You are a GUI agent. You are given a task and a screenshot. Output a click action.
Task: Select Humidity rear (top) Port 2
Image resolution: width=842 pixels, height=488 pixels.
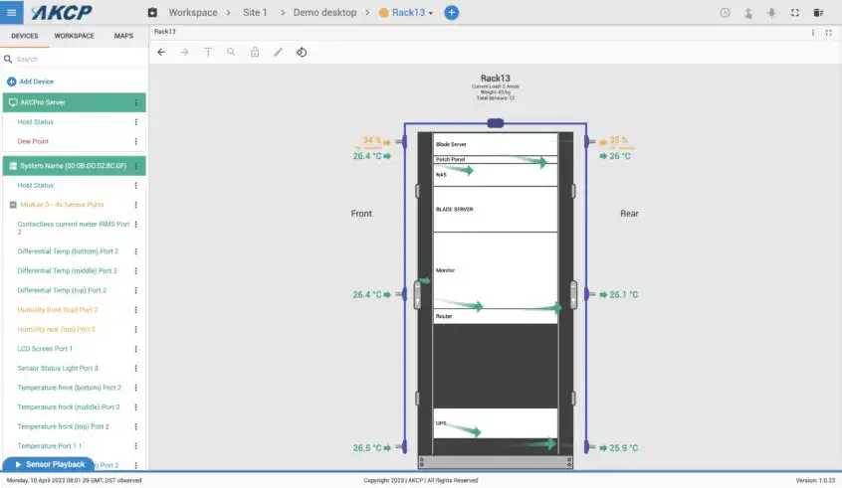pos(56,329)
